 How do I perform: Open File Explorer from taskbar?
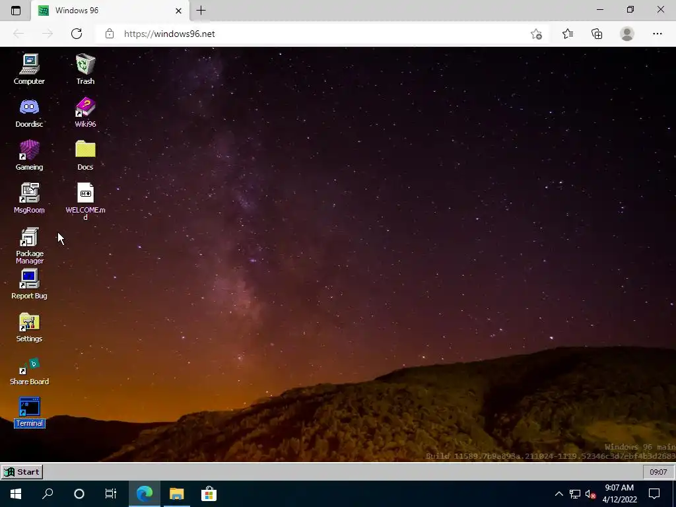[x=176, y=494]
